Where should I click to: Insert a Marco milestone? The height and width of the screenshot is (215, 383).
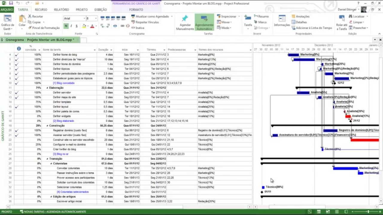[x=260, y=22]
